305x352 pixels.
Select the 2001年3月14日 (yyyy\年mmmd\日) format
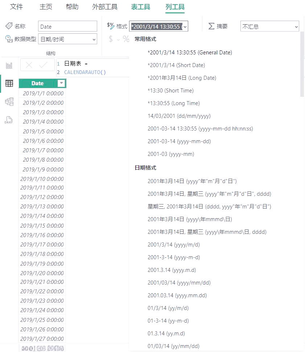pos(190,219)
